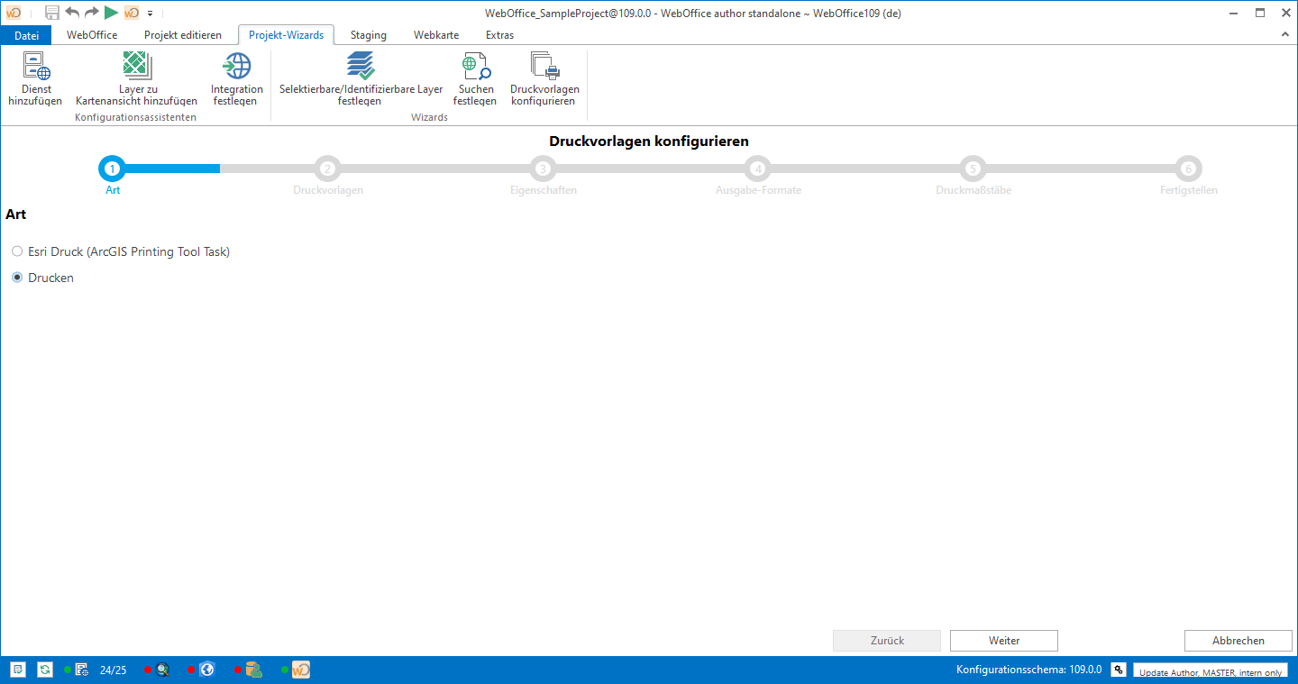Click Druckvorlagen konfigurieren ribbon icon

(544, 68)
